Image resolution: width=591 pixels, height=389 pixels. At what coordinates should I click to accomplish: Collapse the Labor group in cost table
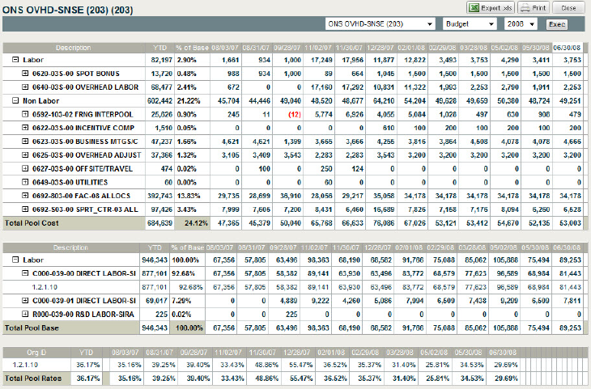pyautogui.click(x=15, y=61)
